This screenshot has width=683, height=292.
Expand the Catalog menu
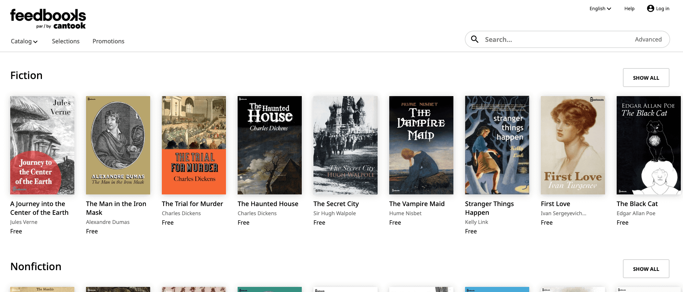pos(24,41)
